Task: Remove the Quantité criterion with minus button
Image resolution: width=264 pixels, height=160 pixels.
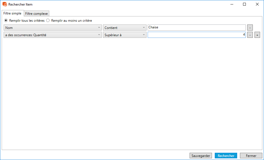Action: pos(250,35)
